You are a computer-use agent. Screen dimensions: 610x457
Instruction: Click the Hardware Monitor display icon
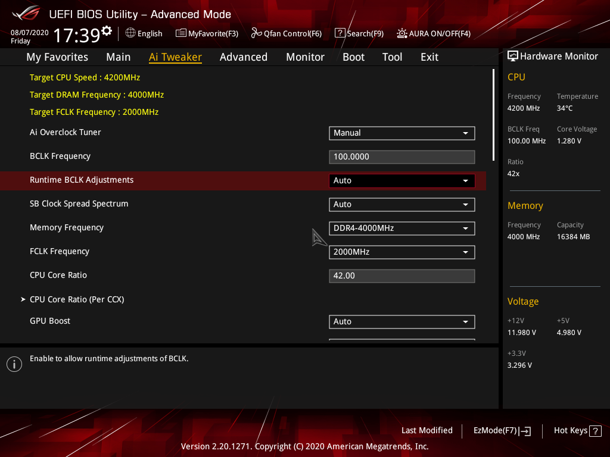513,57
